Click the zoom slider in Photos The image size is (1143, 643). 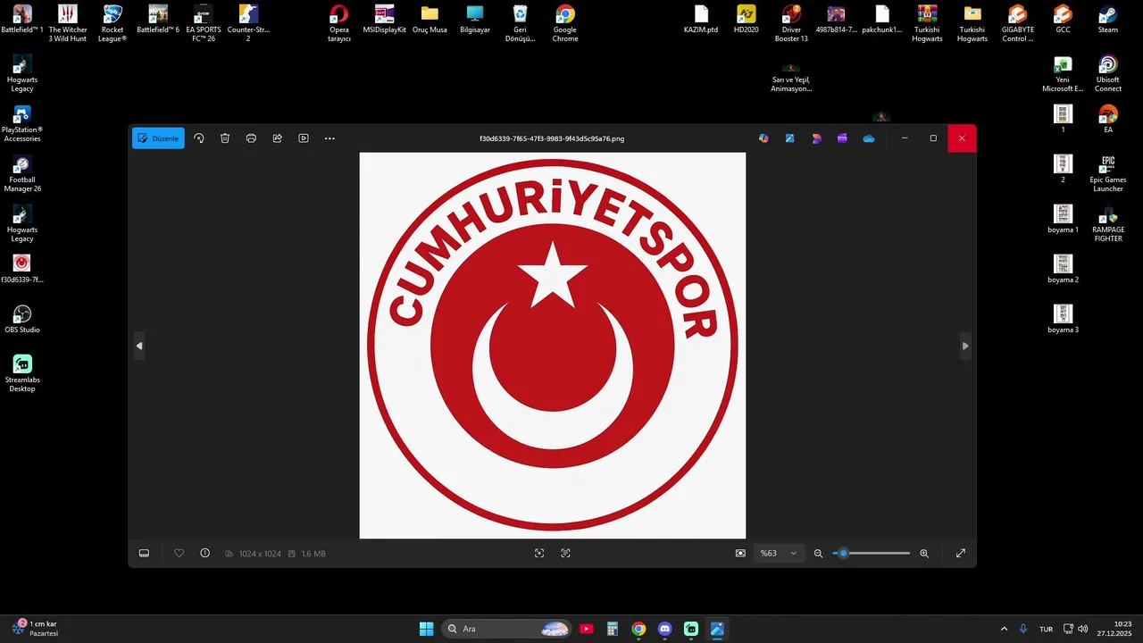point(872,554)
